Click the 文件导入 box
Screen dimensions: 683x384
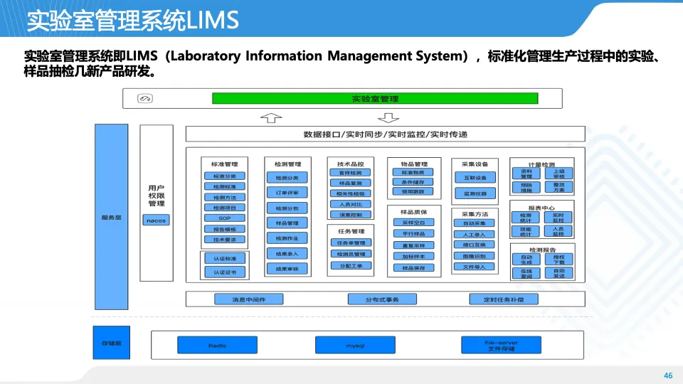pos(474,267)
